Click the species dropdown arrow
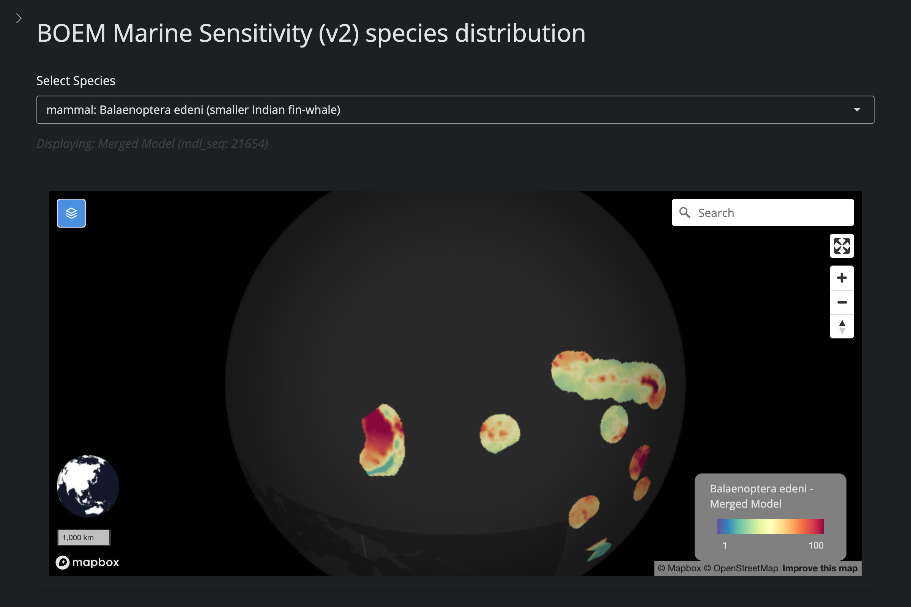The height and width of the screenshot is (607, 911). pyautogui.click(x=857, y=110)
